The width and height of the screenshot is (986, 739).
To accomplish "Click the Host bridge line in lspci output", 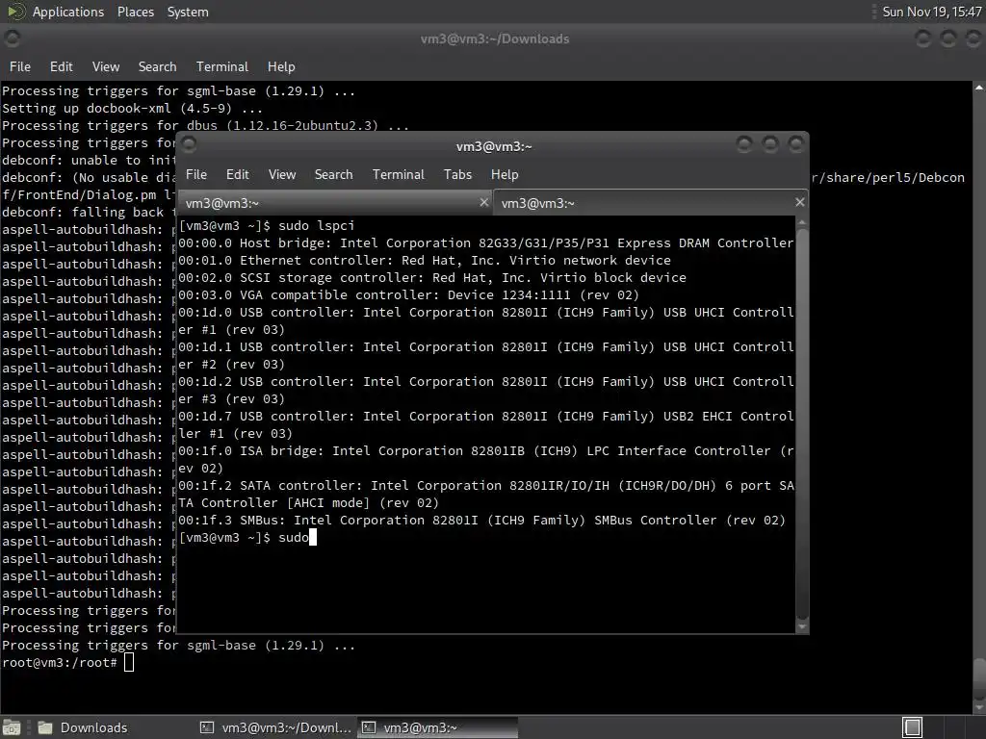I will tap(485, 243).
